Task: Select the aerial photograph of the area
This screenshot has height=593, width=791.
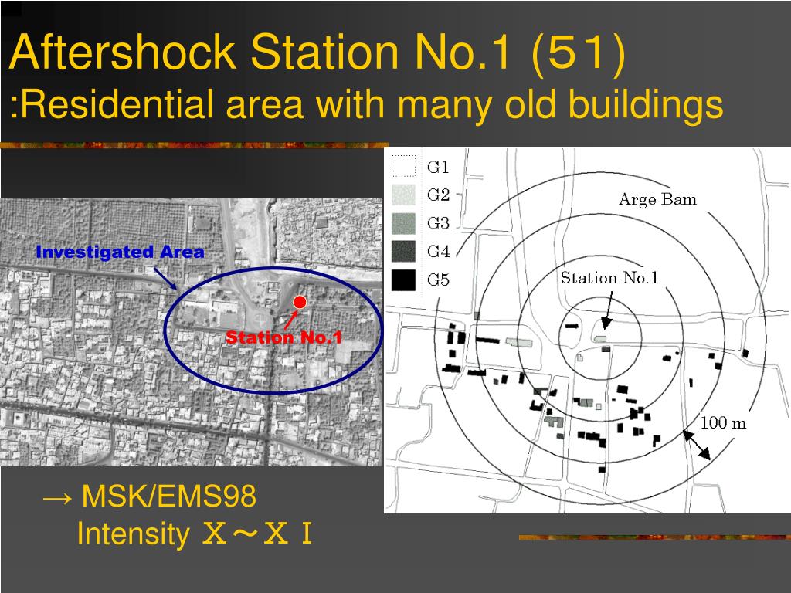Action: (x=192, y=332)
